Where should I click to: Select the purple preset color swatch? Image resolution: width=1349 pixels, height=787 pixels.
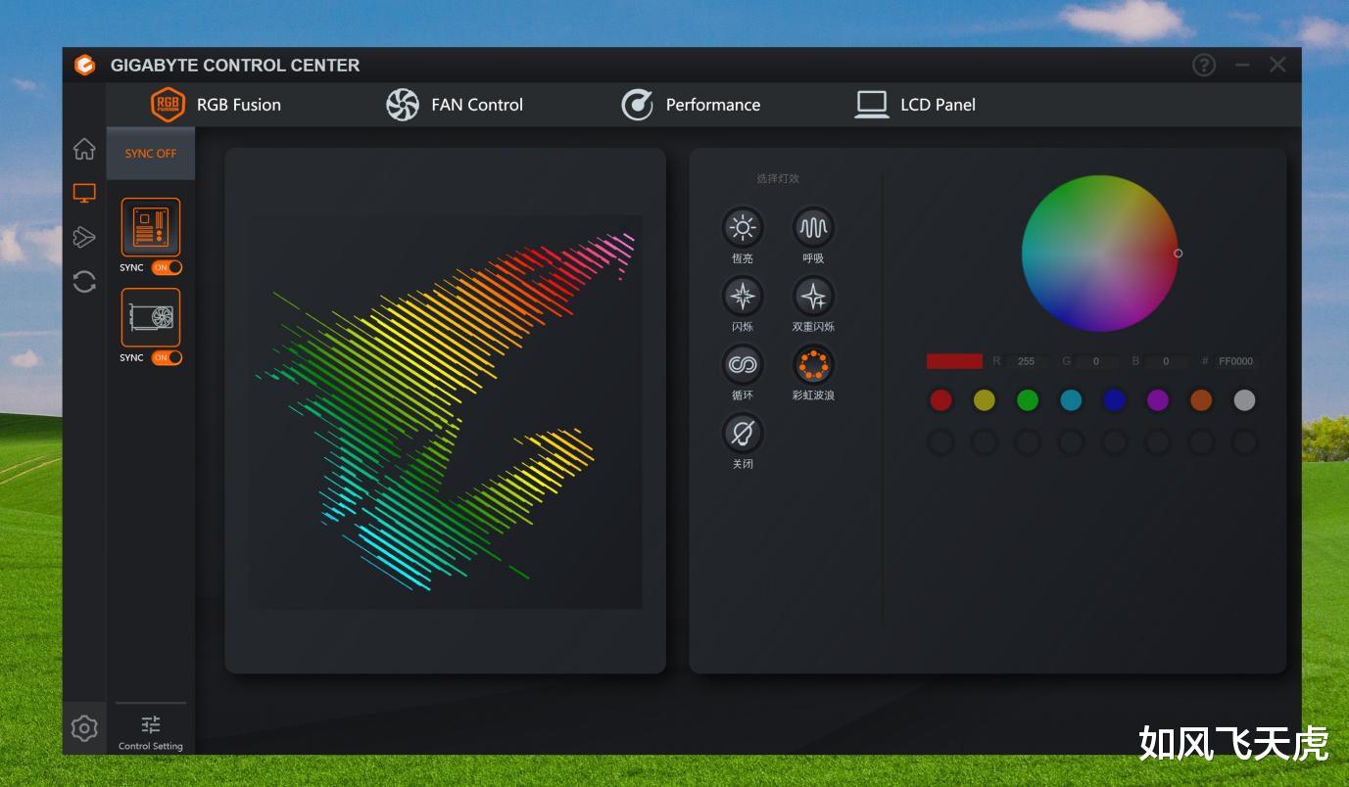[x=1158, y=399]
